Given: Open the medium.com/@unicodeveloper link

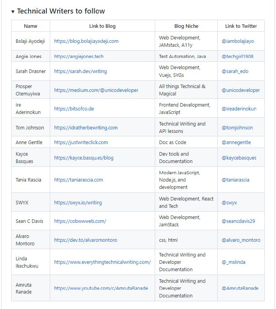Looking at the screenshot, I should point(96,90).
